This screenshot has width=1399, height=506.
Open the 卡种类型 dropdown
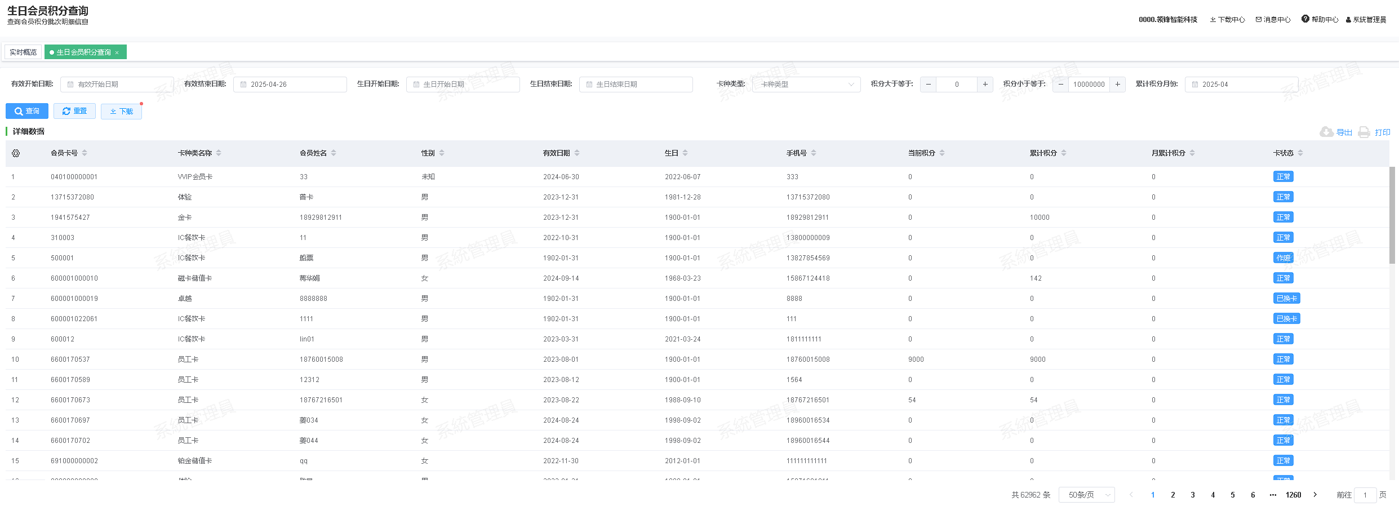pyautogui.click(x=806, y=85)
